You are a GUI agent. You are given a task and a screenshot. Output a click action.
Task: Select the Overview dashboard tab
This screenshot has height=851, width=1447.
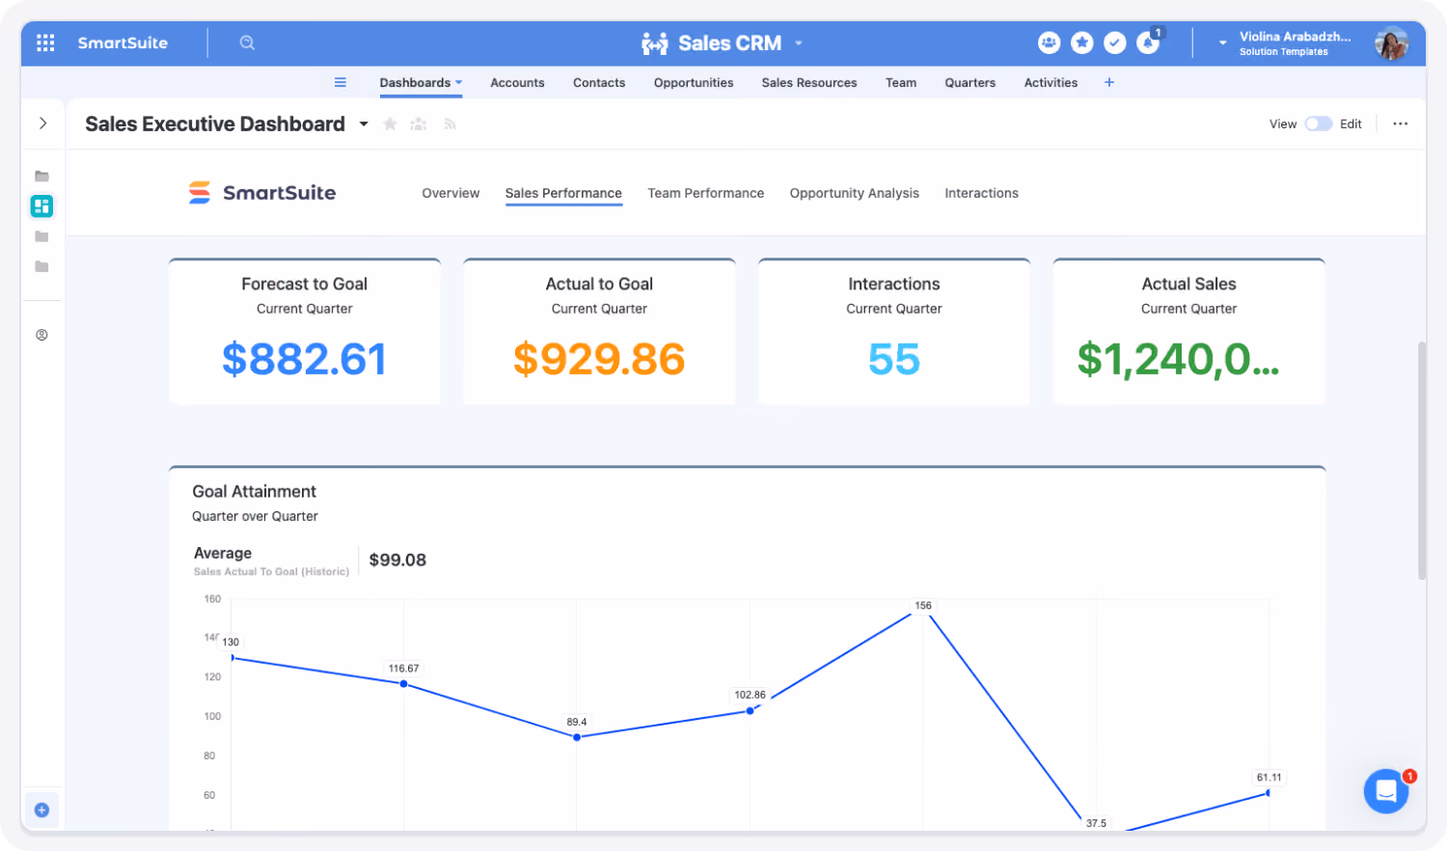coord(450,193)
